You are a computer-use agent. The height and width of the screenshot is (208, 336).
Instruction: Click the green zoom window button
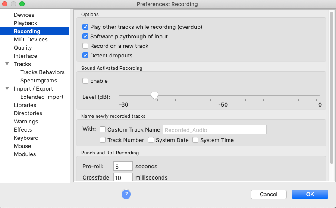click(22, 4)
